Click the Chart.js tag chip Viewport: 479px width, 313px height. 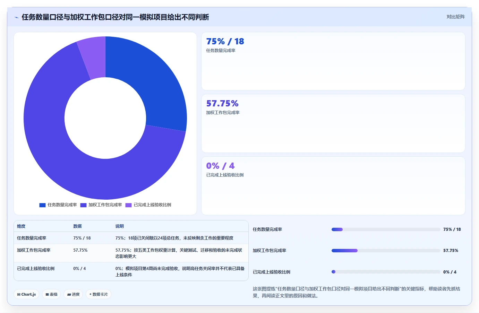[26, 294]
